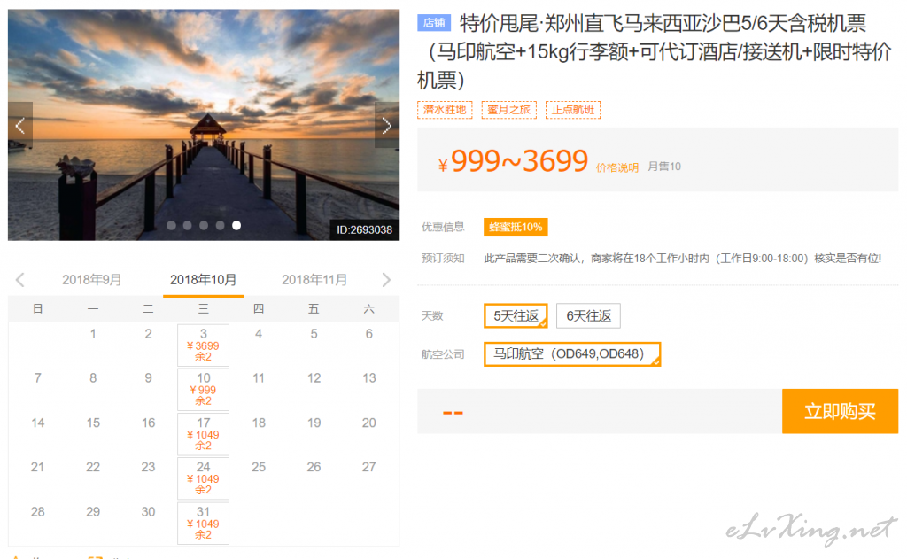Pick October 3 priced ¥3699
This screenshot has width=907, height=559.
coord(203,345)
